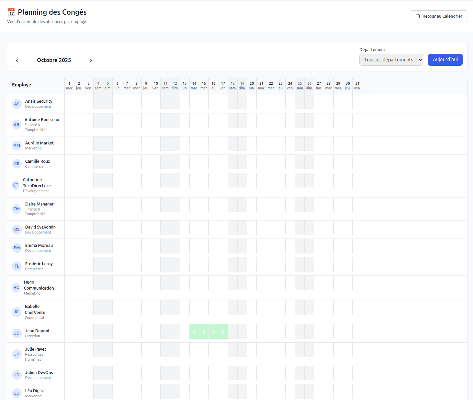Click the EM avatar for Emma Moreau
The height and width of the screenshot is (400, 473).
(x=17, y=248)
